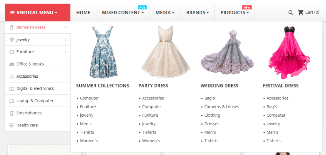Click the search magnifier icon
The height and width of the screenshot is (155, 326).
coord(291,13)
